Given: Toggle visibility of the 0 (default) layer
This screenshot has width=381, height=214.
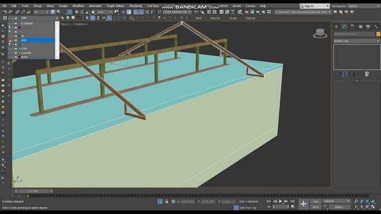Looking at the screenshot, I should click(x=16, y=24).
